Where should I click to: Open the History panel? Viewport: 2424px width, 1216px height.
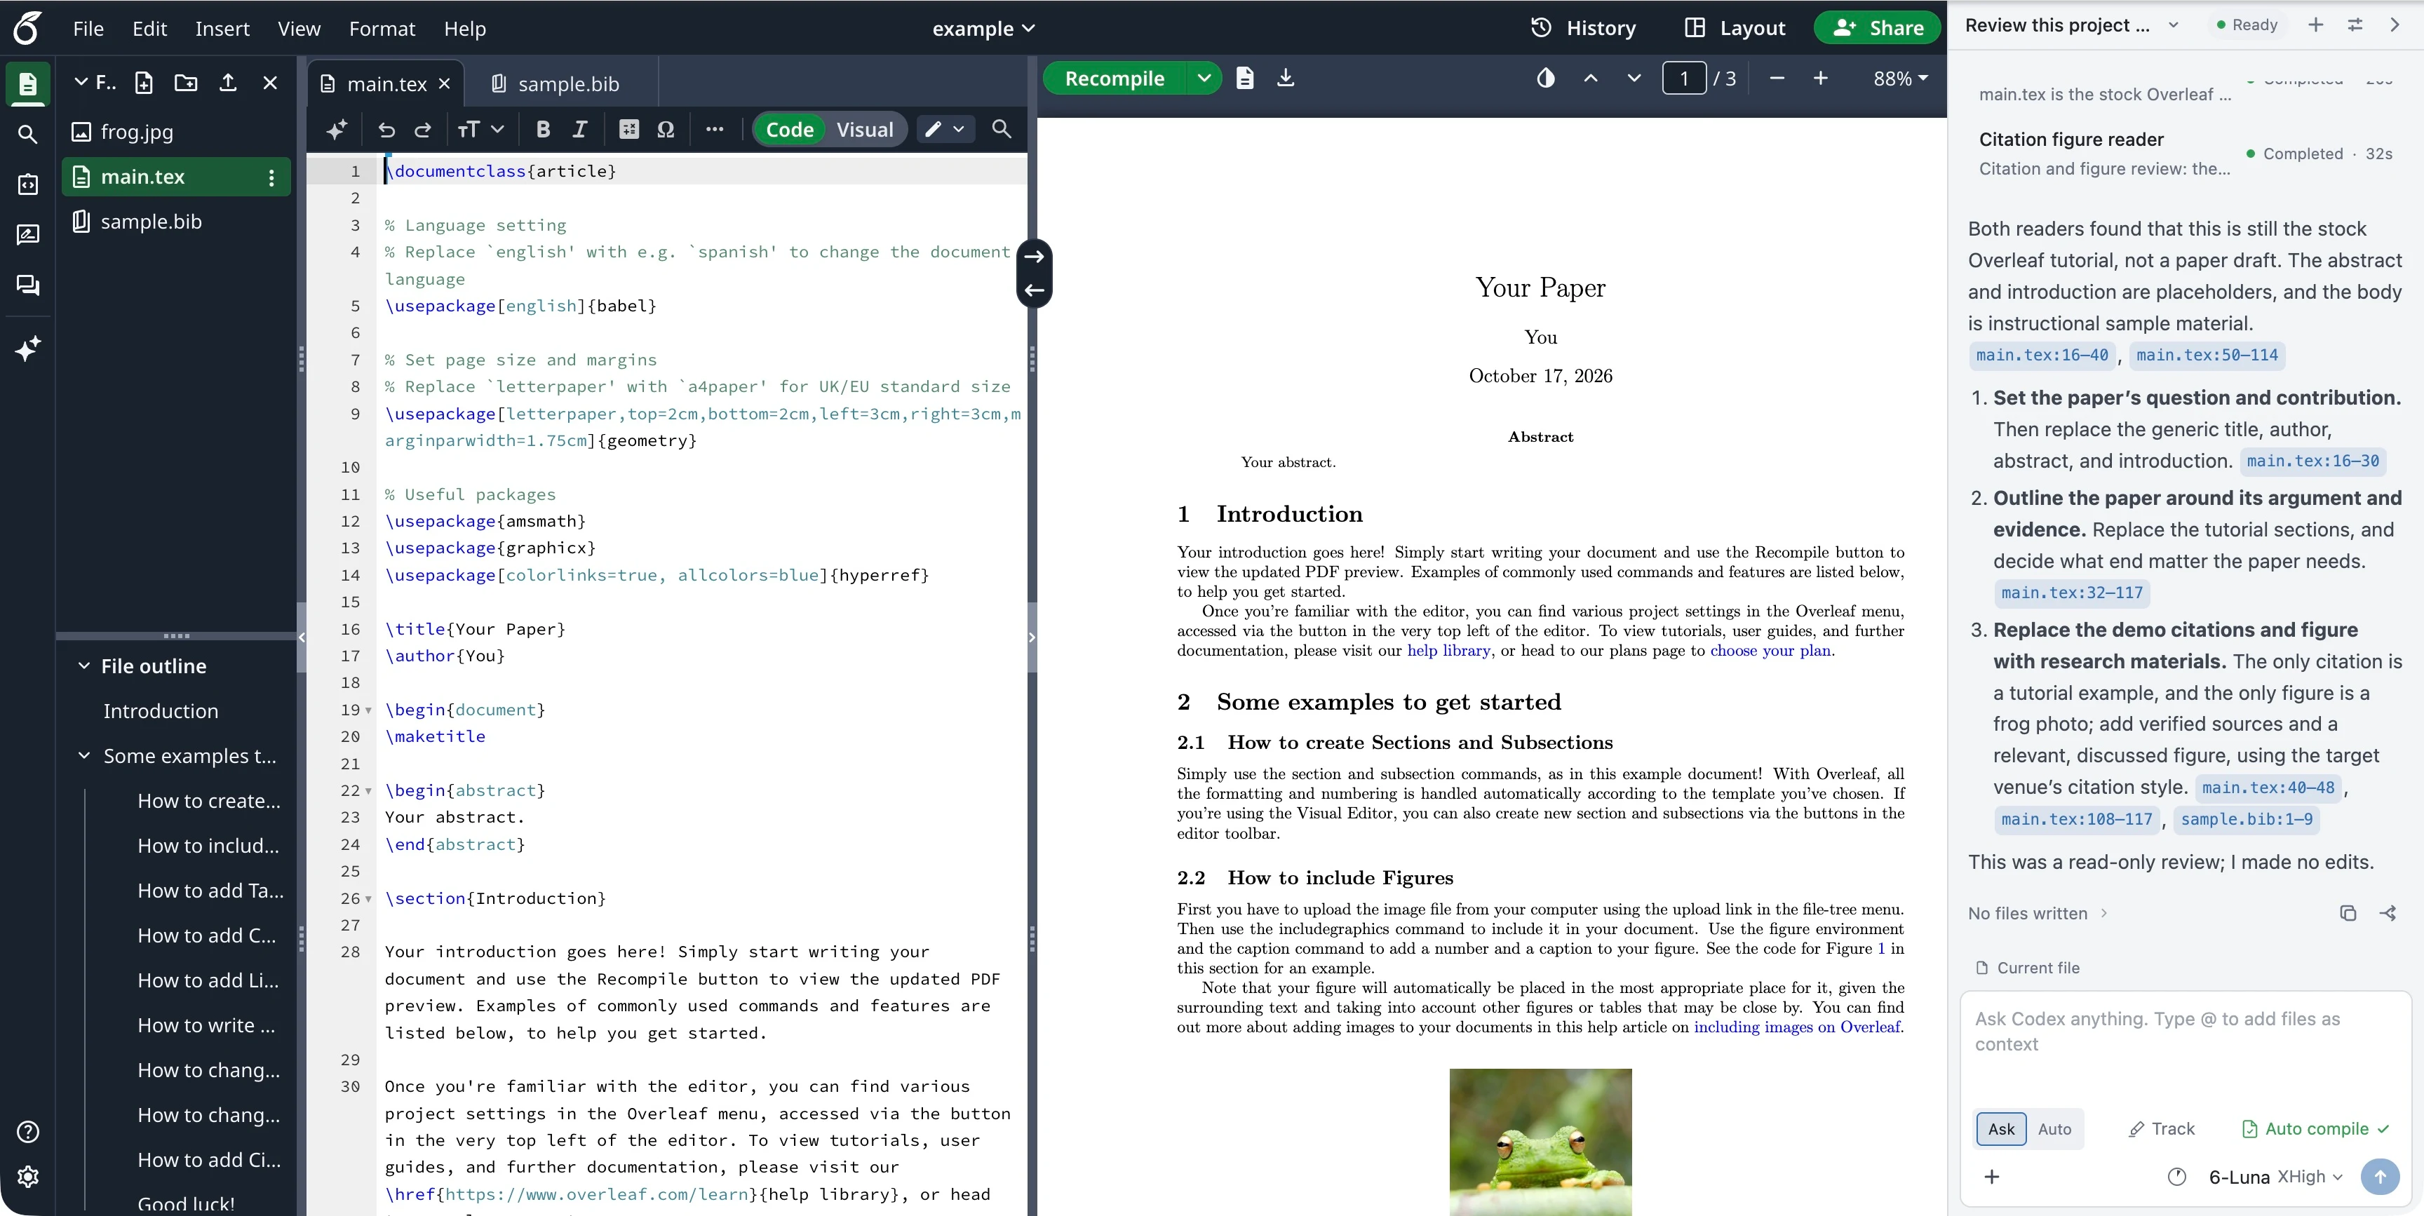click(1584, 28)
